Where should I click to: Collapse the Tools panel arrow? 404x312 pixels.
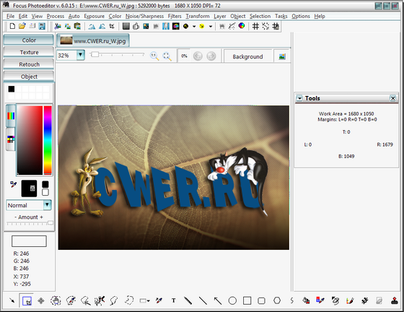coord(299,98)
